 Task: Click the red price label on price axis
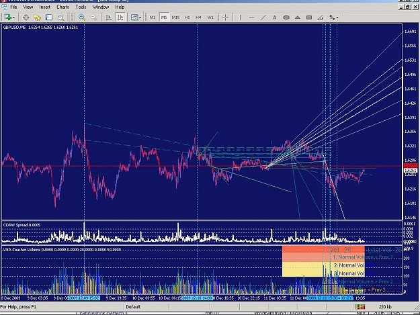point(411,166)
